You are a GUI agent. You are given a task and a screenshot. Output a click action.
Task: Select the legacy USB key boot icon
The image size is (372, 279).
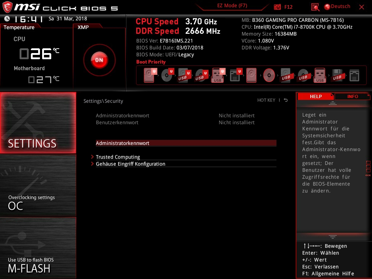[320, 75]
